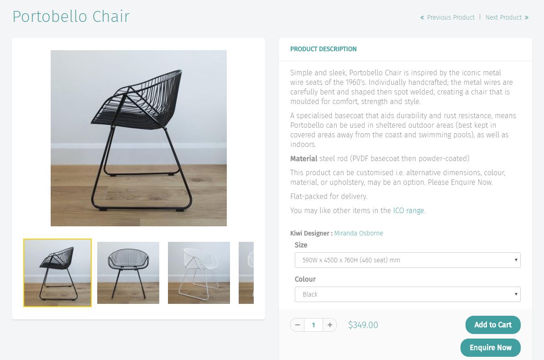Select the white chair thumbnail
This screenshot has width=544, height=360.
[199, 272]
